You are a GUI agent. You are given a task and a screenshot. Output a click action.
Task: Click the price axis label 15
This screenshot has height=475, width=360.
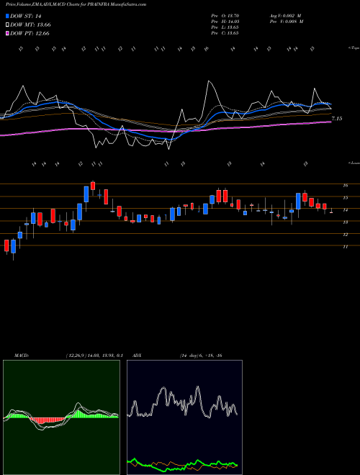pyautogui.click(x=346, y=198)
